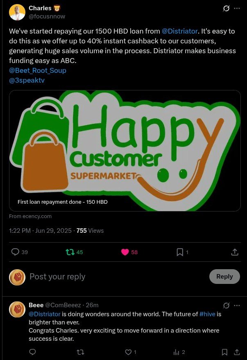
Task: Toggle the bookmark on the main post
Action: coord(179,252)
